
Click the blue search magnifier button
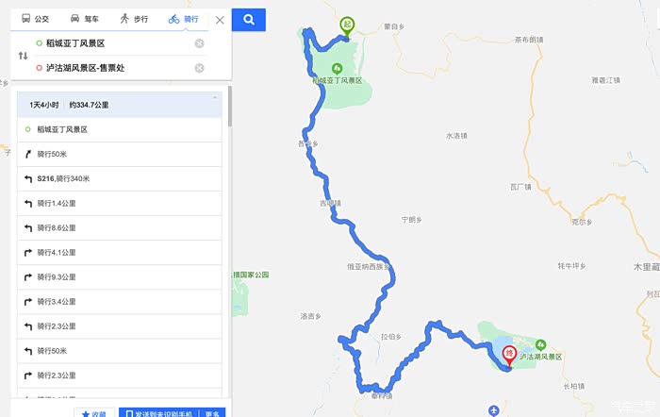pyautogui.click(x=248, y=20)
